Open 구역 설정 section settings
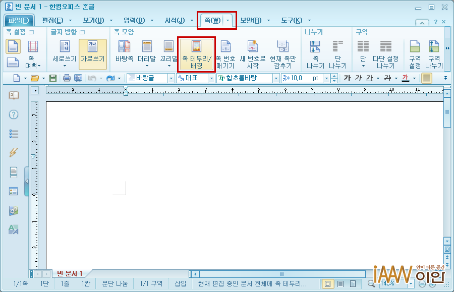The width and height of the screenshot is (454, 292). [x=415, y=54]
